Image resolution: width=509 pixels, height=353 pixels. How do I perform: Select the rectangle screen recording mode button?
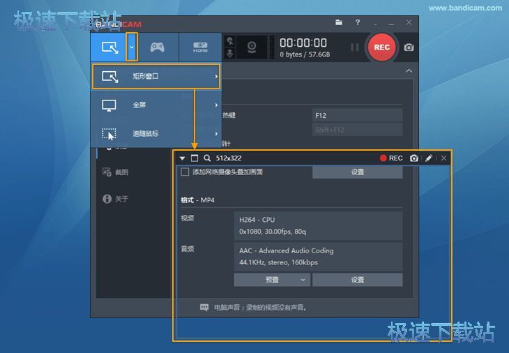pyautogui.click(x=108, y=47)
